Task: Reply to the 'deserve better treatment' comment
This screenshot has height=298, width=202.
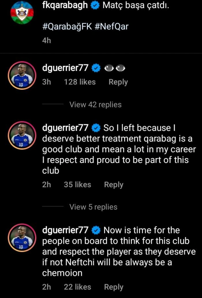Action: pyautogui.click(x=113, y=185)
